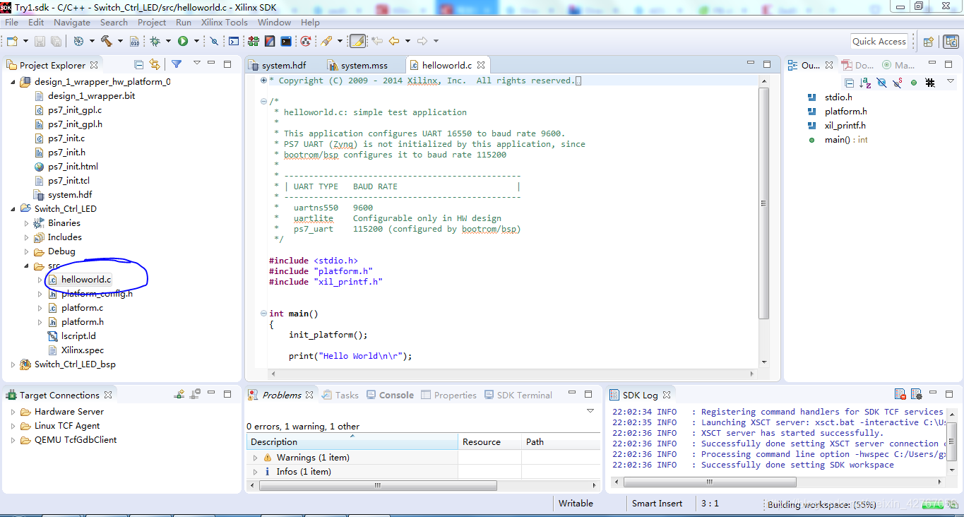964x517 pixels.
Task: Click the New file toolbar icon
Action: coord(12,42)
